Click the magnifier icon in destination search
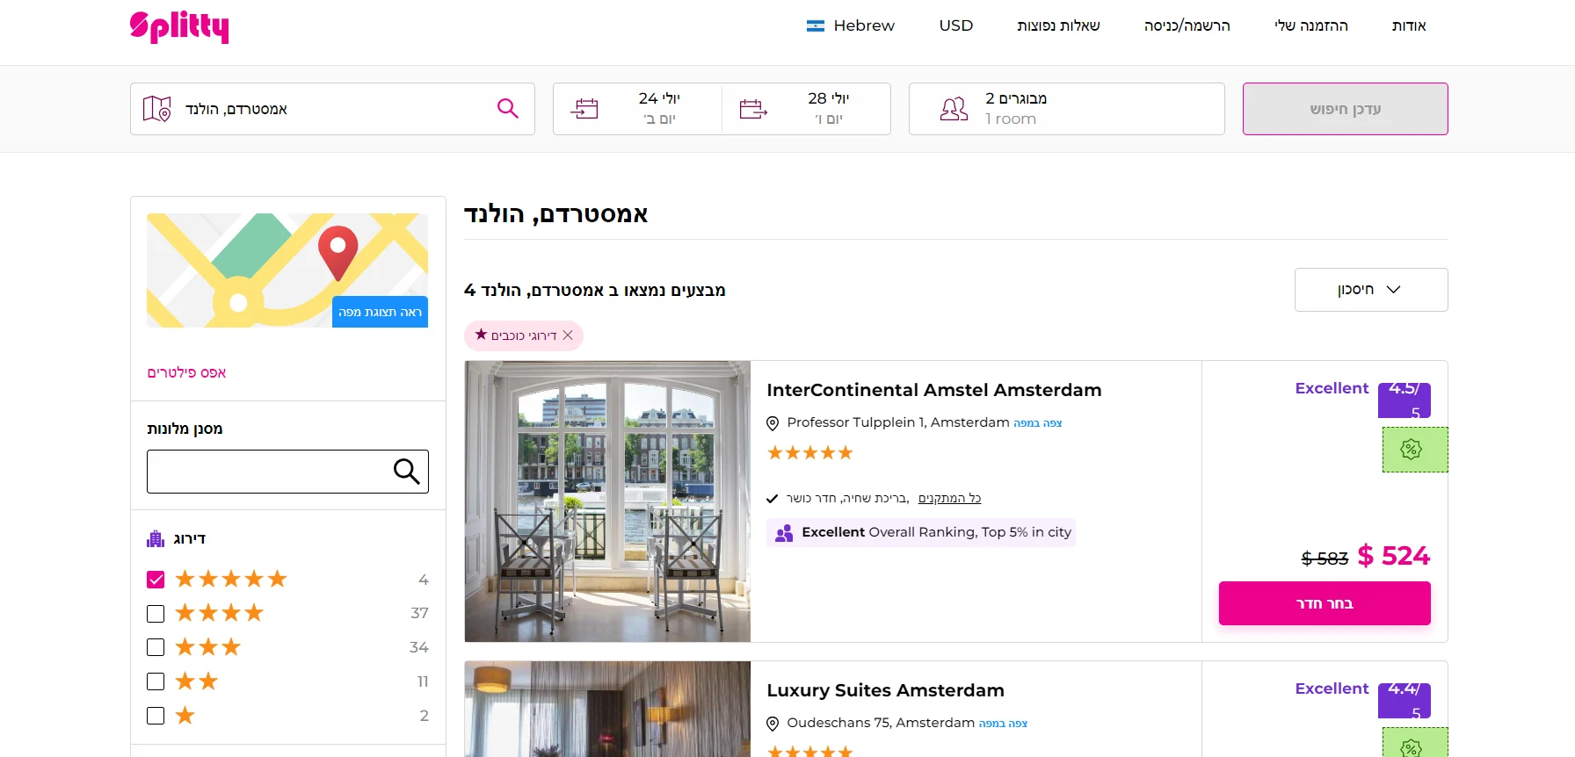This screenshot has height=757, width=1575. click(x=507, y=109)
